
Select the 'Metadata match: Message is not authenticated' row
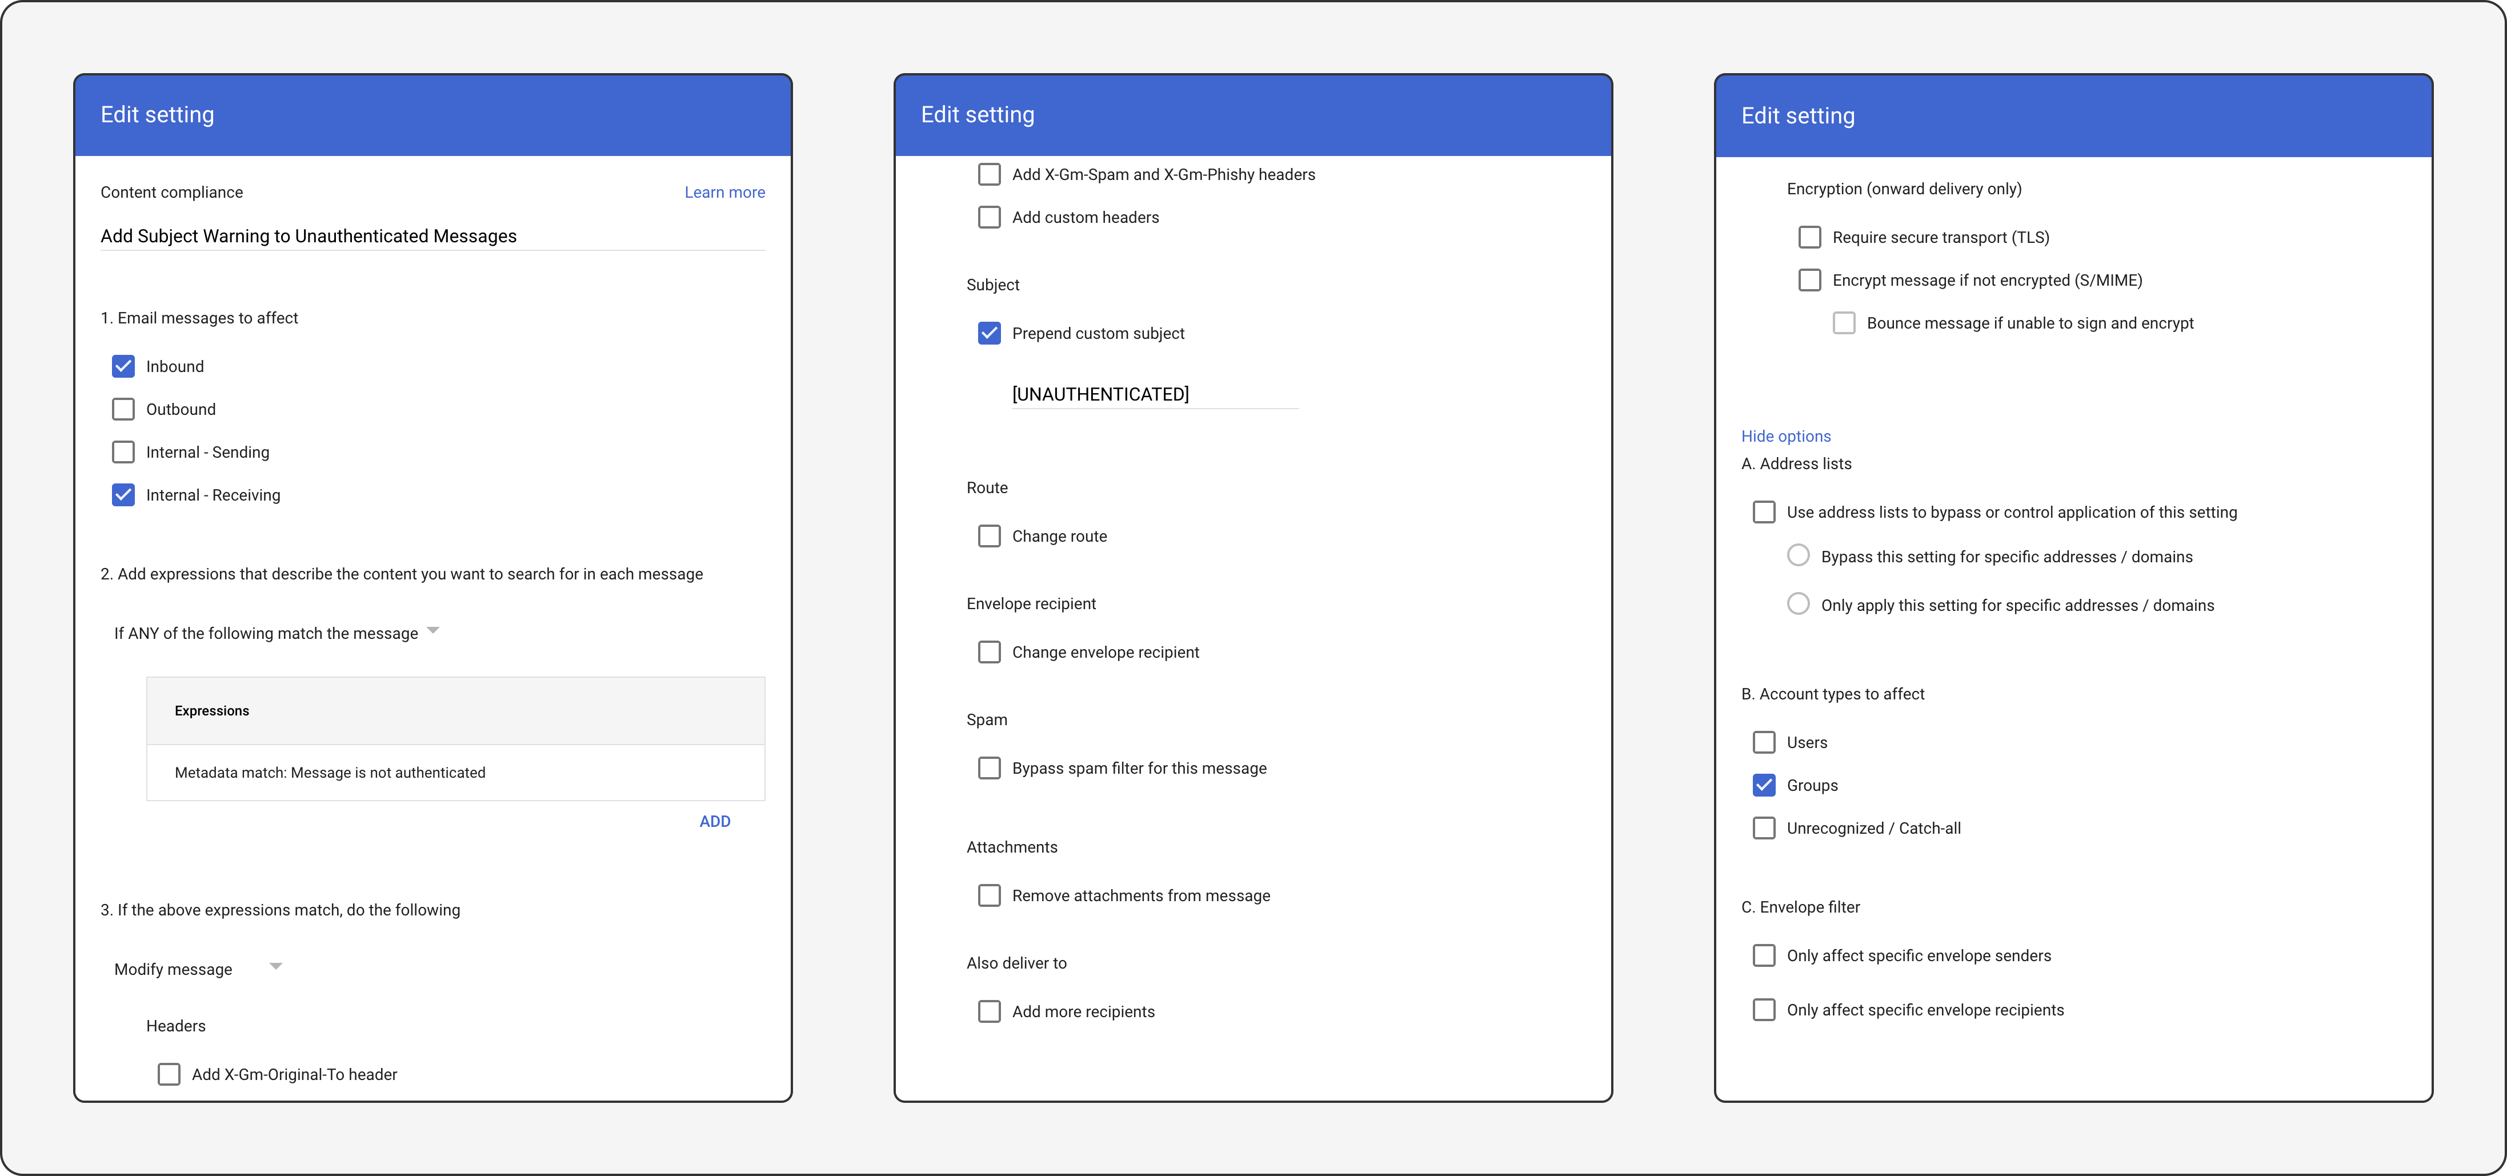pyautogui.click(x=455, y=772)
